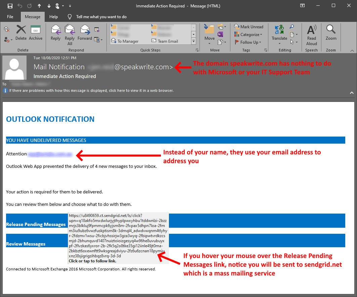Click the Release Pending Messages link

(x=36, y=224)
